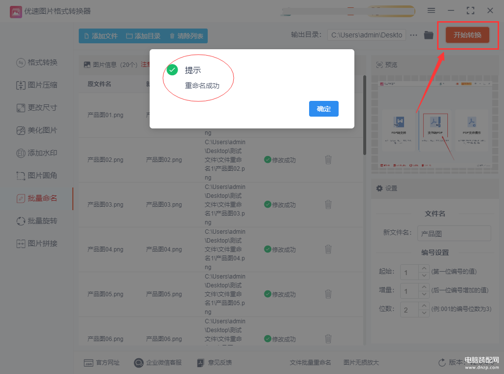Screen dimensions: 504x374
Task: Decrease the 起始 value with down arrow
Action: tap(424, 276)
